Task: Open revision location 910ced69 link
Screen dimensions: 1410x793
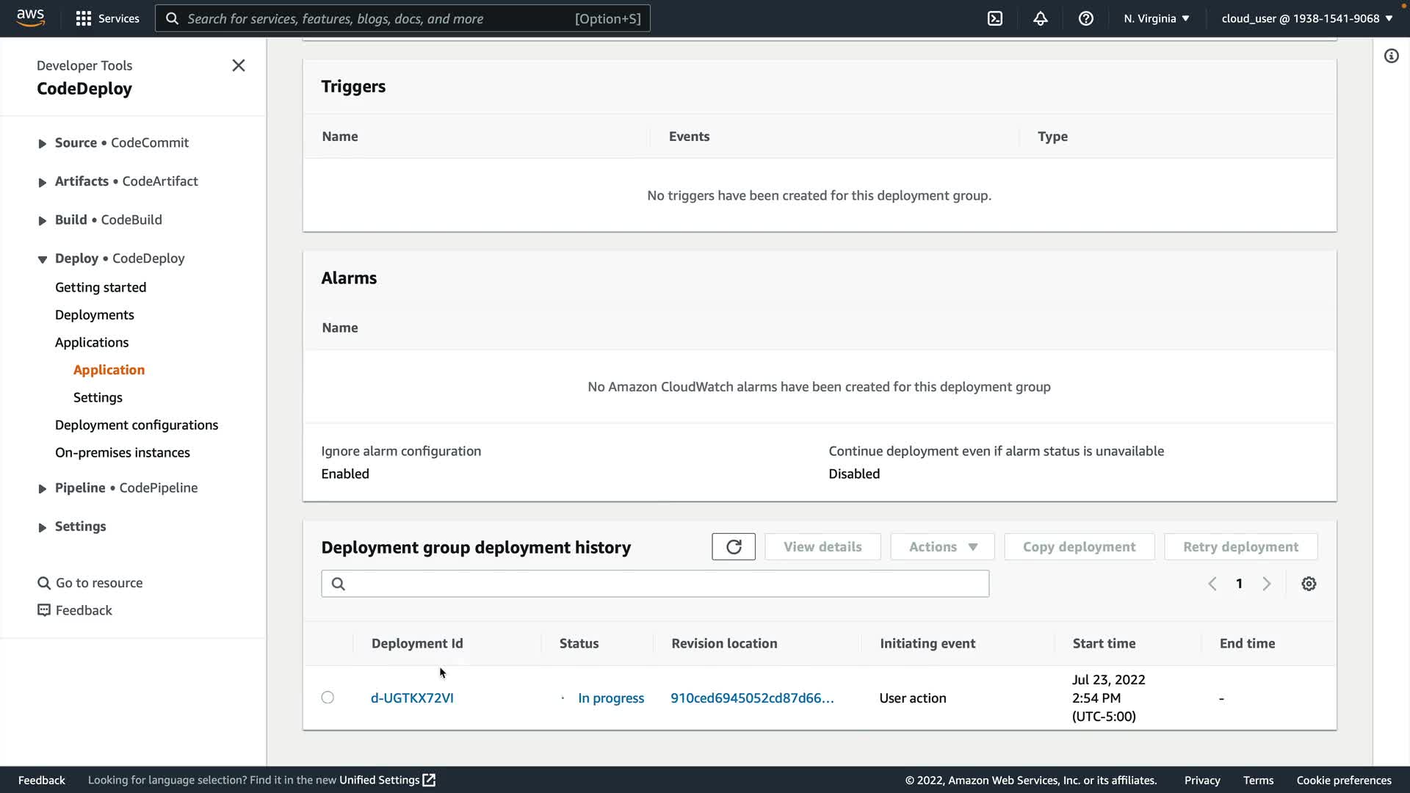Action: 752,698
